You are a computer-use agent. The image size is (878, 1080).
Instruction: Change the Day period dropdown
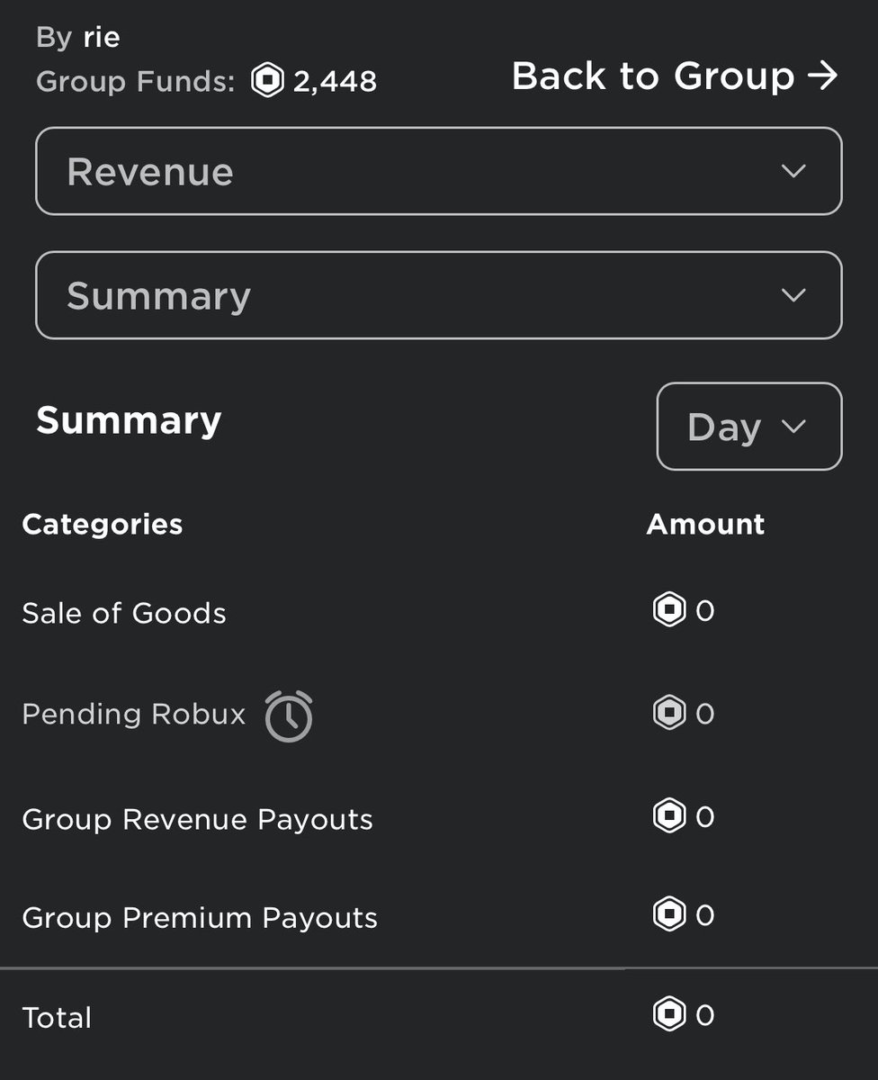click(x=749, y=427)
